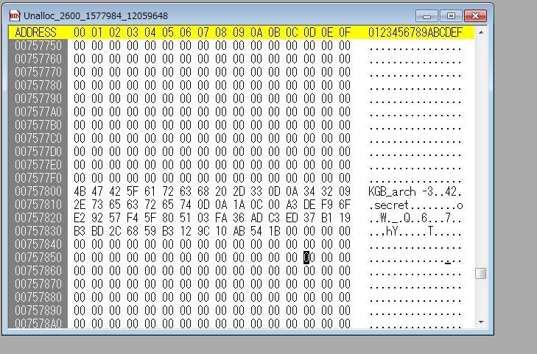This screenshot has height=354, width=537.
Task: Select address row 00757810
Action: [38, 205]
